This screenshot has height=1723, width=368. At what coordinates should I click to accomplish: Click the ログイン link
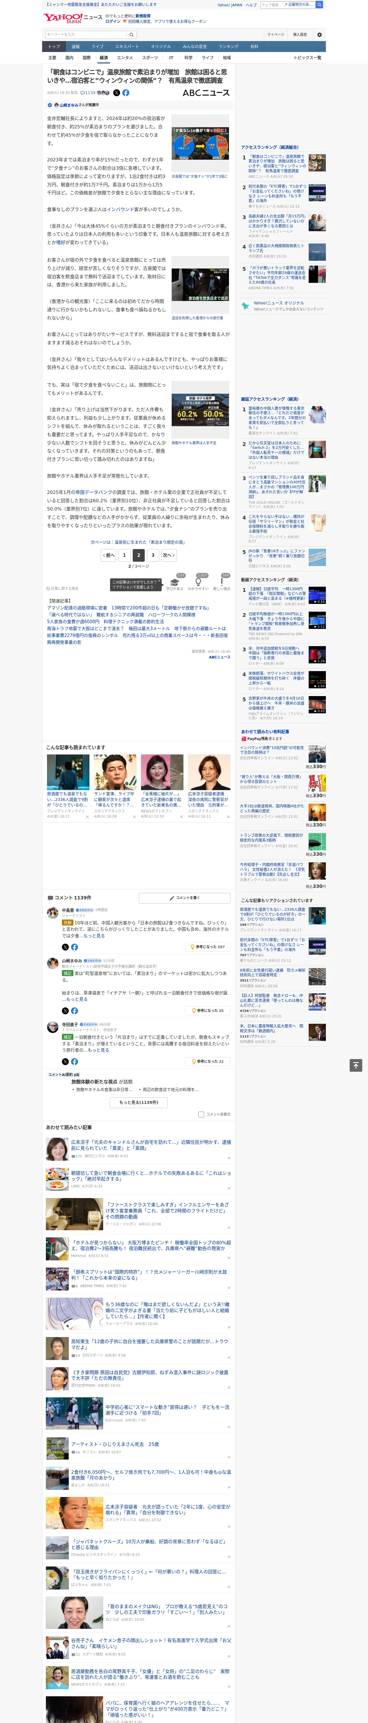(113, 22)
